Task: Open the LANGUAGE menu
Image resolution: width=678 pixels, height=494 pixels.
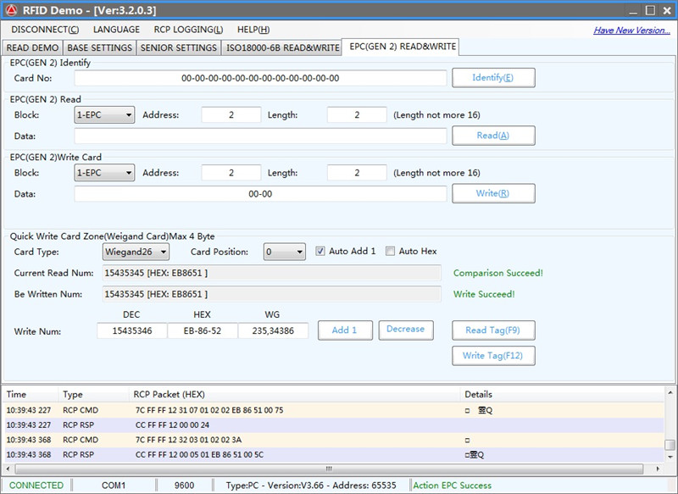Action: (x=116, y=30)
